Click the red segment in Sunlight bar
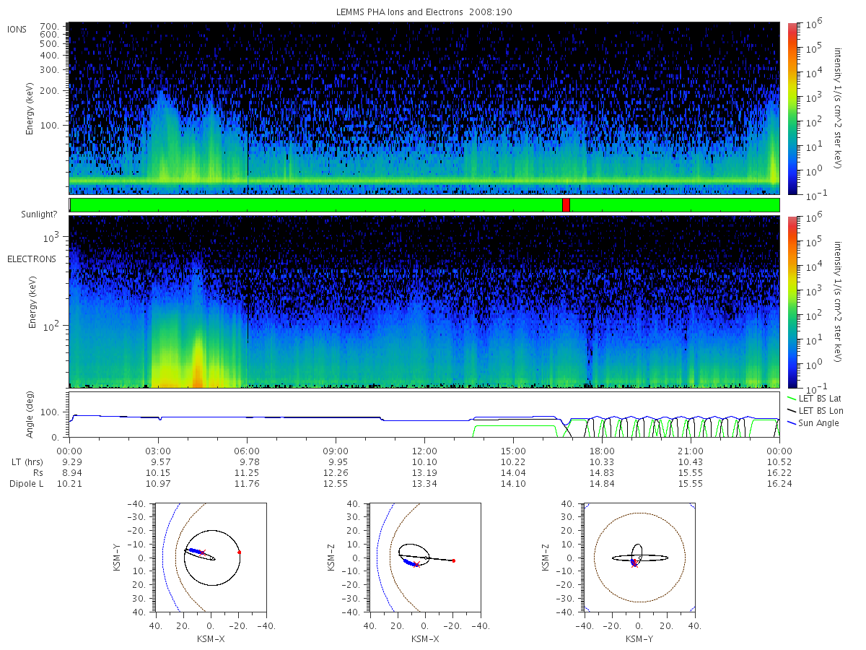Image resolution: width=866 pixels, height=650 pixels. click(x=566, y=205)
